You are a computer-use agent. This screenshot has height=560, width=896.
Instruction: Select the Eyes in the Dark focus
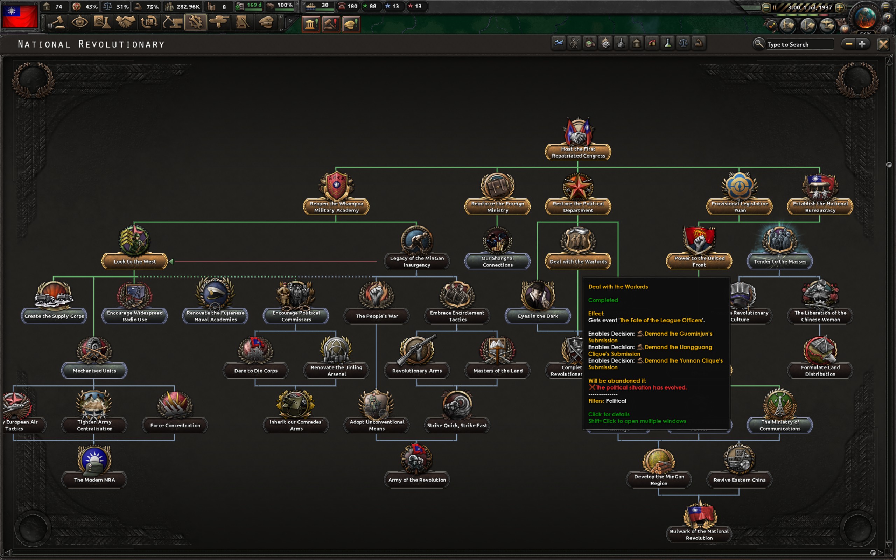538,302
